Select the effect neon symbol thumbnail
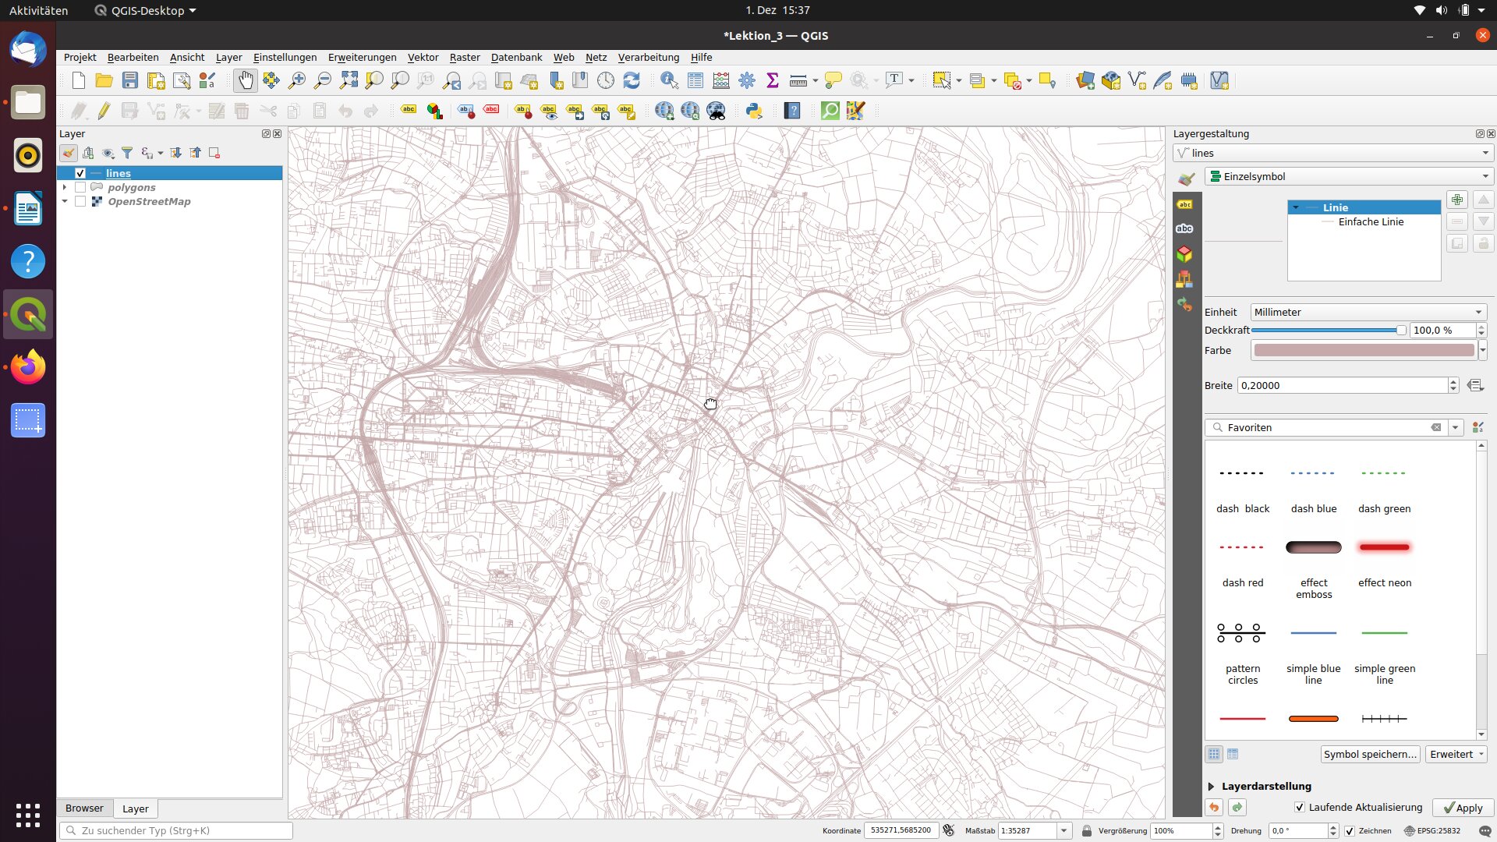The height and width of the screenshot is (842, 1497). point(1384,547)
